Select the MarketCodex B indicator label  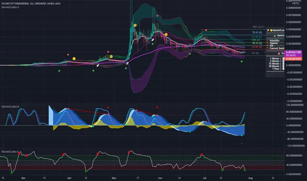10,107
